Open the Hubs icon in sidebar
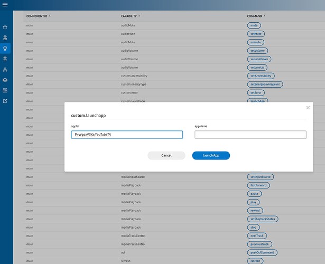 (x=5, y=38)
